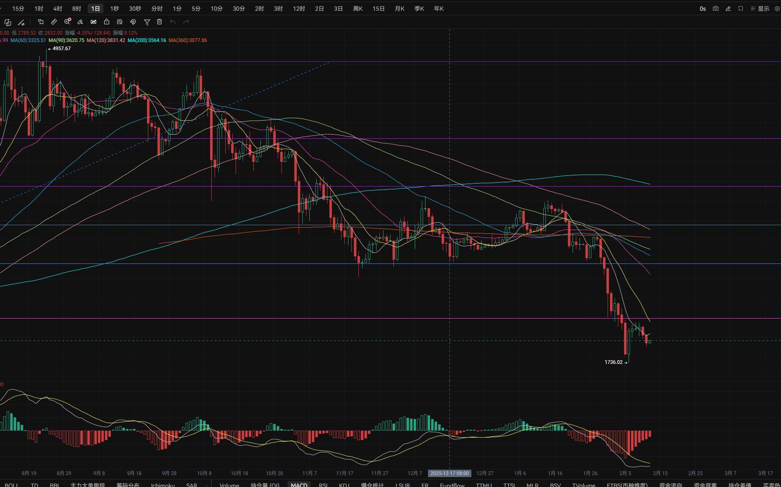Open the 0s refresh interval selector
This screenshot has height=487, width=781.
(702, 8)
